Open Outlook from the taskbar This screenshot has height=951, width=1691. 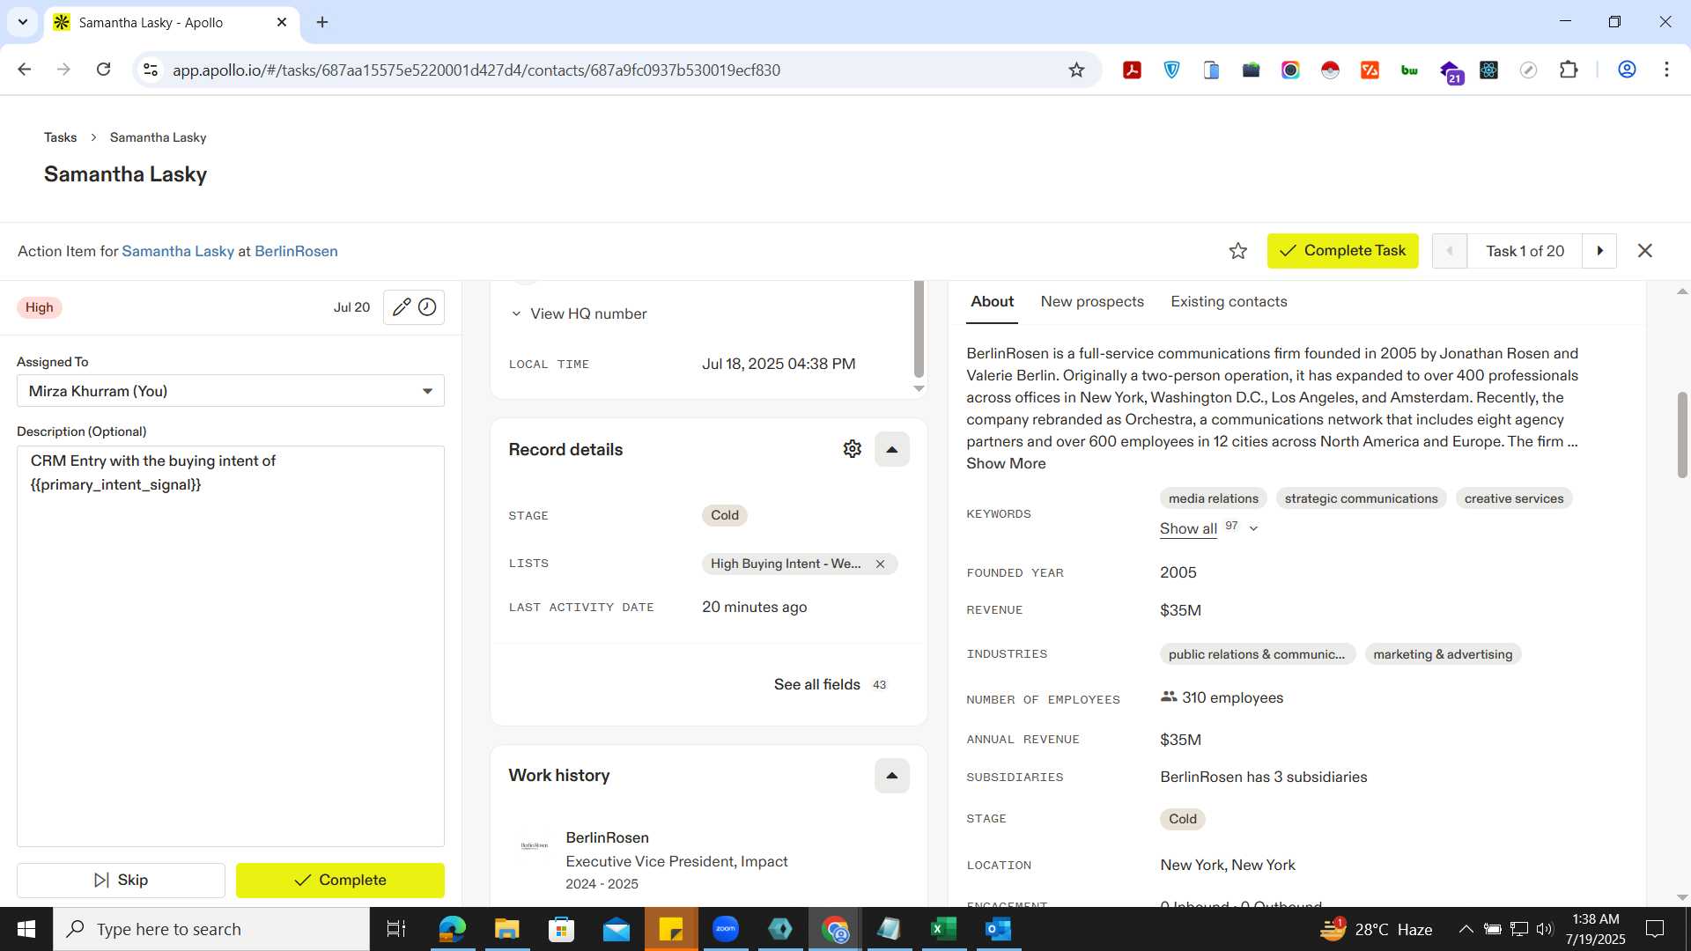[998, 929]
